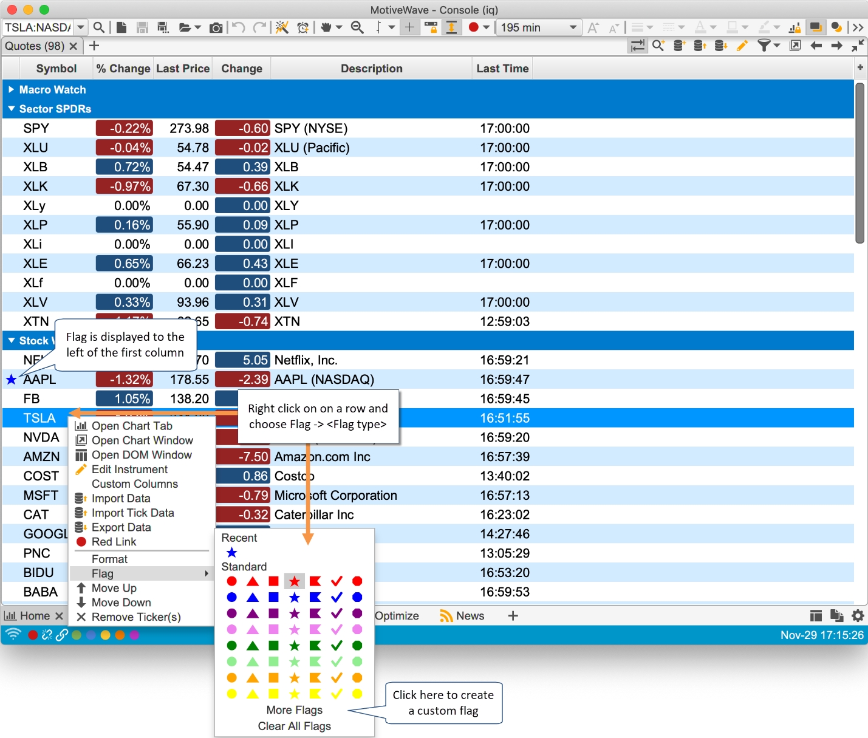Sort by the Last Price column header
Screen dimensions: 868x738
click(183, 69)
